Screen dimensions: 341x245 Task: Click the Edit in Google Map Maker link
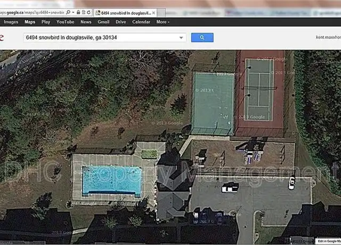(329, 241)
